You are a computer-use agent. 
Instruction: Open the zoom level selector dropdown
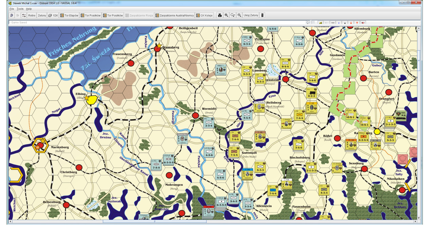(x=233, y=15)
